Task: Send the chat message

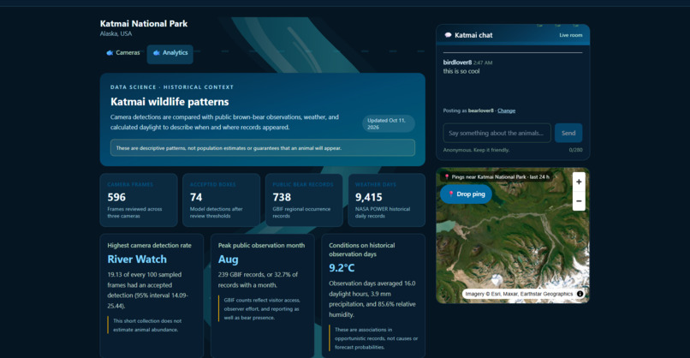Action: [x=568, y=133]
